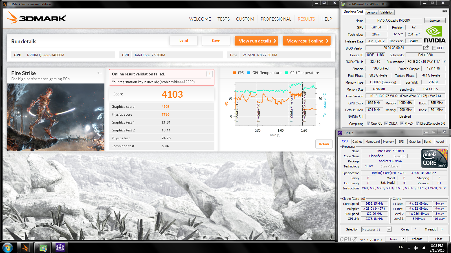The image size is (451, 253).
Task: Click the GPU-Z screenshot camera icon
Action: (x=445, y=12)
